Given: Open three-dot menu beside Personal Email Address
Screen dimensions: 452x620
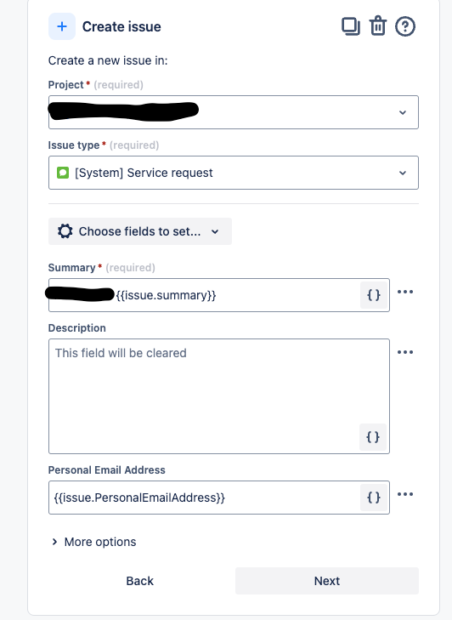Looking at the screenshot, I should point(405,494).
